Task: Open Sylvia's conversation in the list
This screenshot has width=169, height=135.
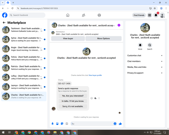Action: point(24,39)
